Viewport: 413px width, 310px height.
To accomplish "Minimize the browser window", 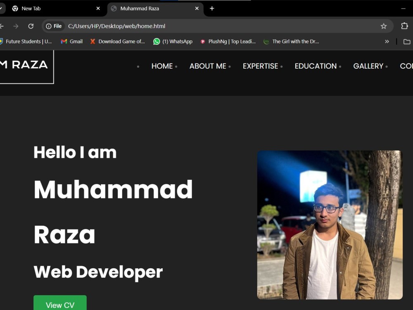I will (x=403, y=8).
